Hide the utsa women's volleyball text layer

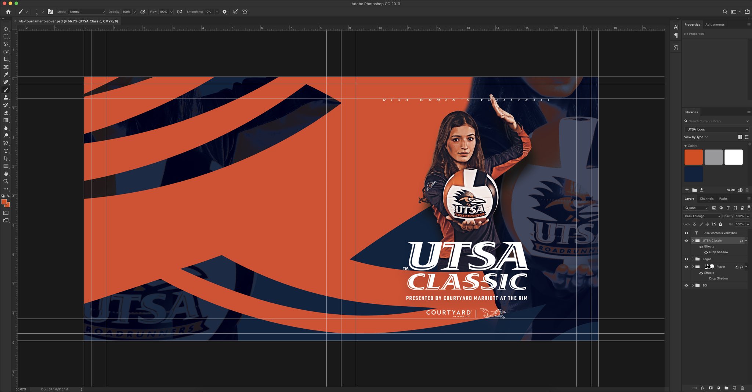click(686, 233)
